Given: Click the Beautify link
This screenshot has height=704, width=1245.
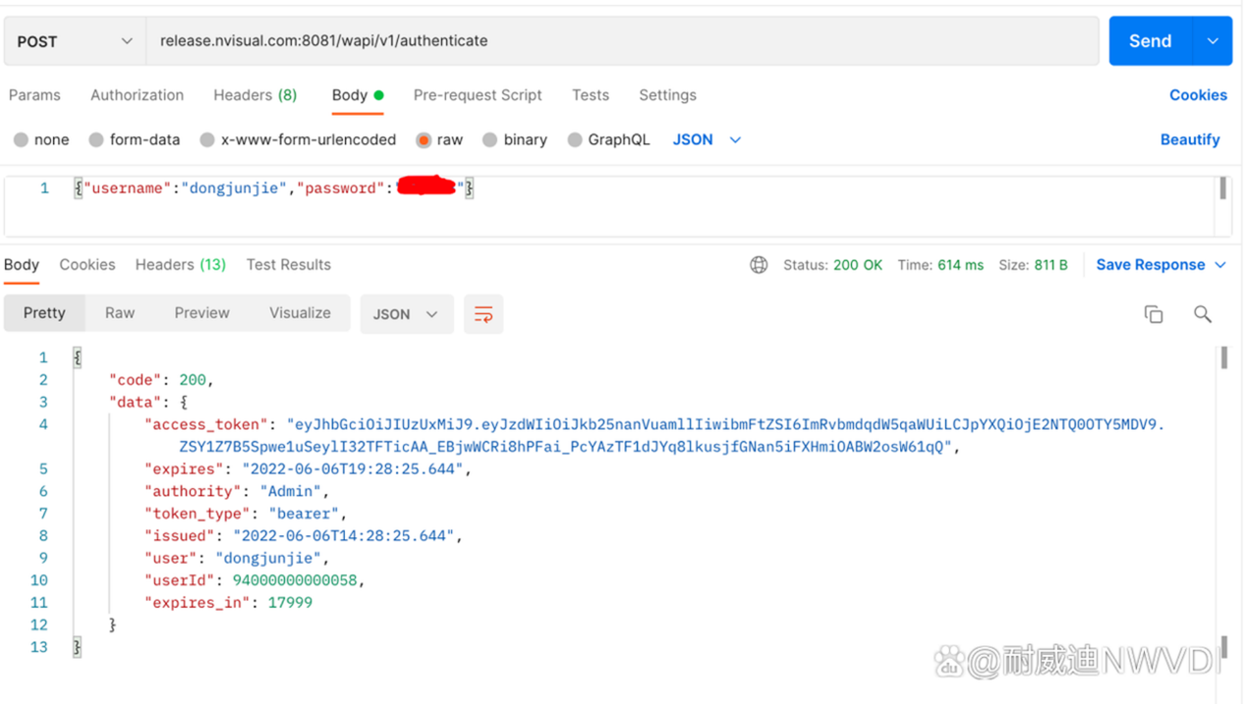Looking at the screenshot, I should [x=1189, y=140].
